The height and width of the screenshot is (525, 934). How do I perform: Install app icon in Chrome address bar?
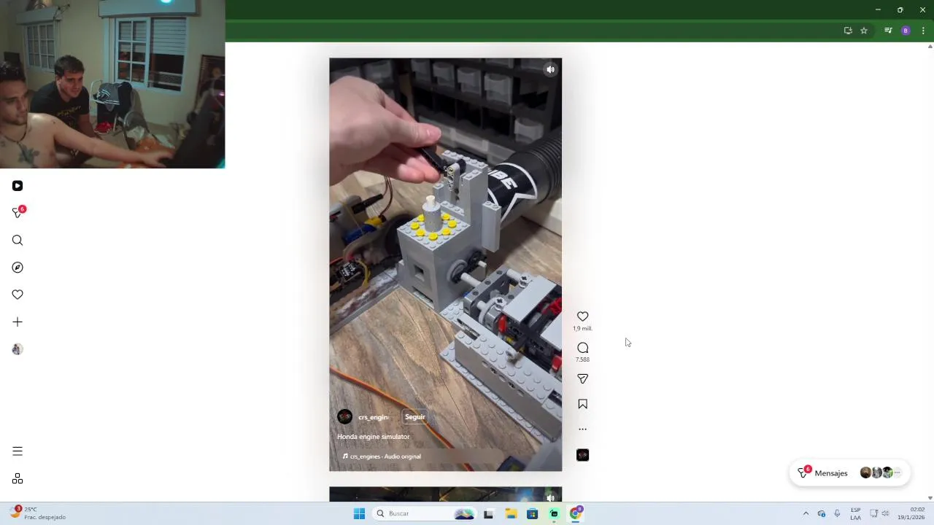click(x=848, y=31)
